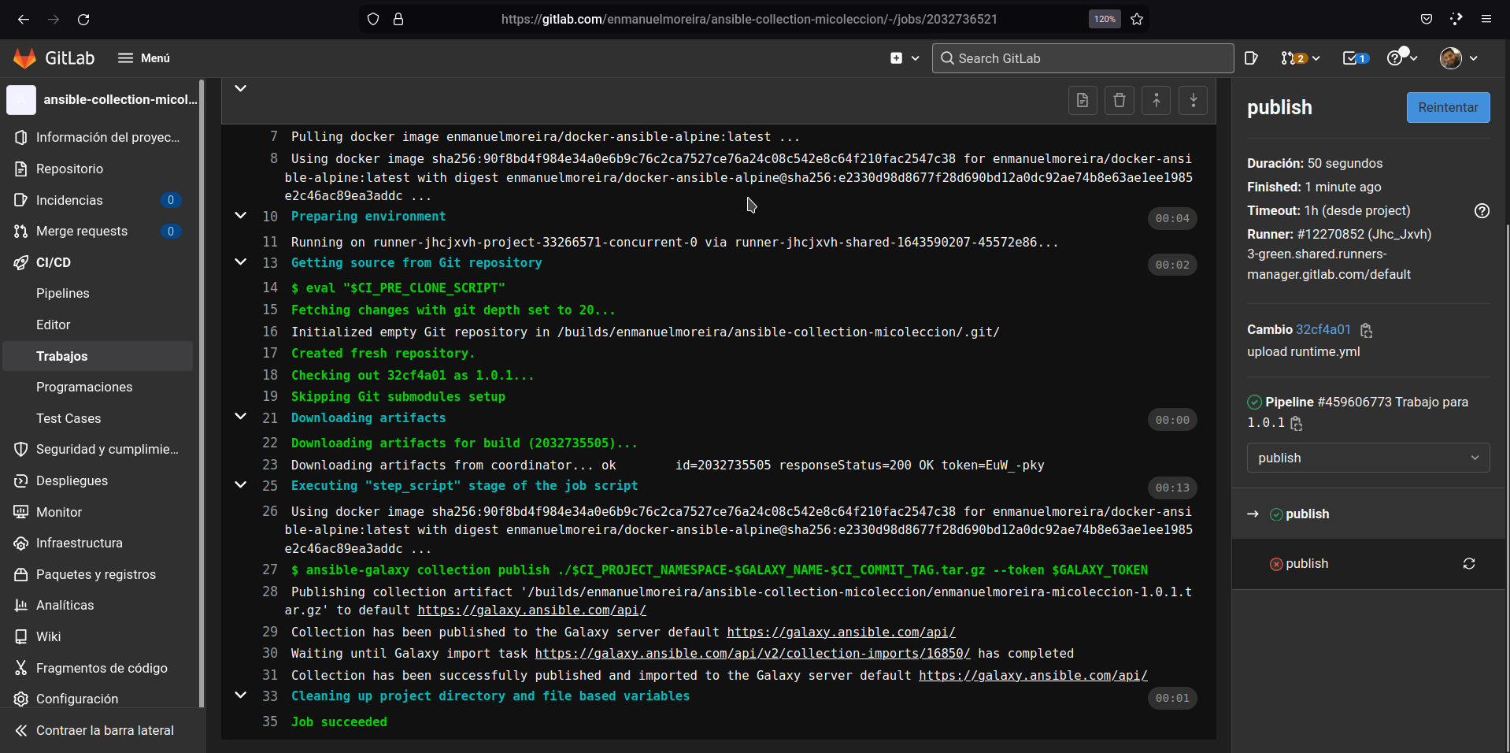
Task: Collapse the topmost log section chevron
Action: pos(241,88)
